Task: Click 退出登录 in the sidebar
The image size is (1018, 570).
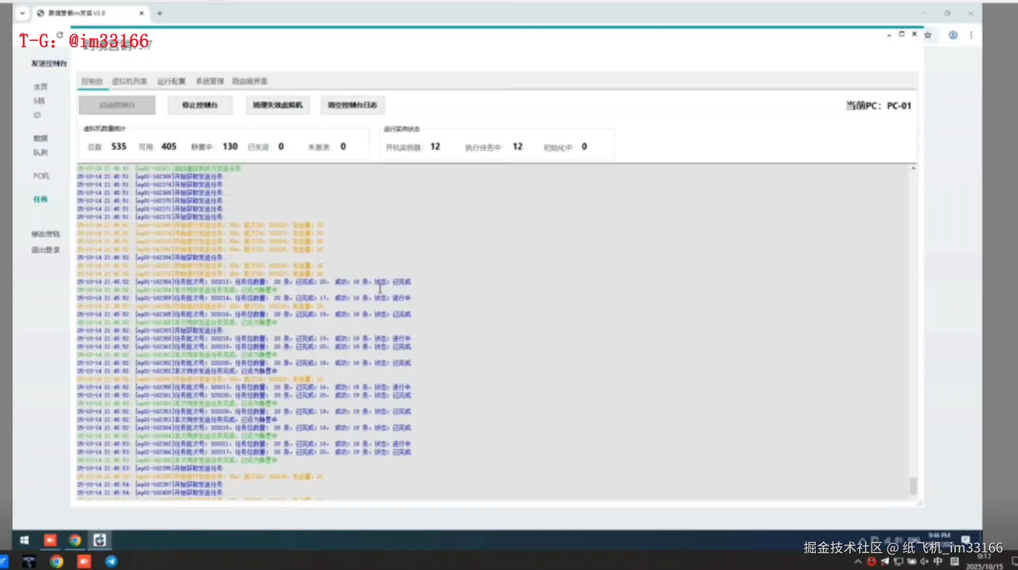Action: [46, 250]
